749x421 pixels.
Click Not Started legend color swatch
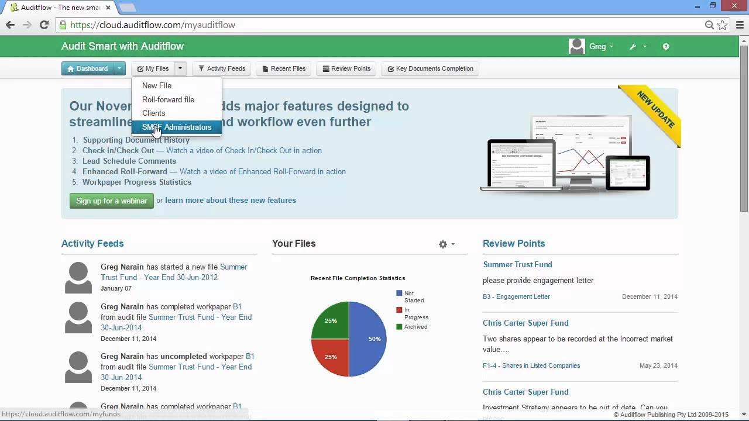click(399, 294)
